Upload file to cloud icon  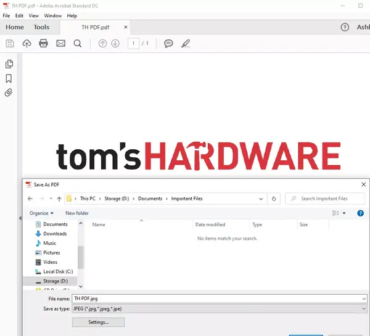(x=27, y=43)
